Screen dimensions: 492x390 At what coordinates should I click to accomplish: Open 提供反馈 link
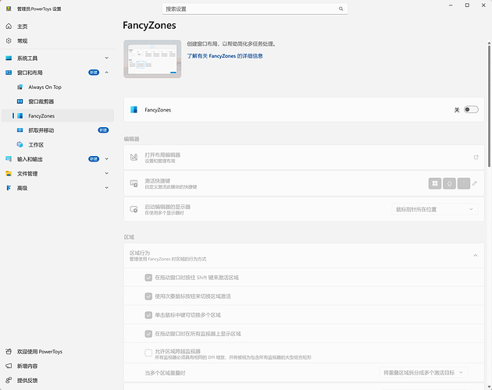click(x=58, y=381)
